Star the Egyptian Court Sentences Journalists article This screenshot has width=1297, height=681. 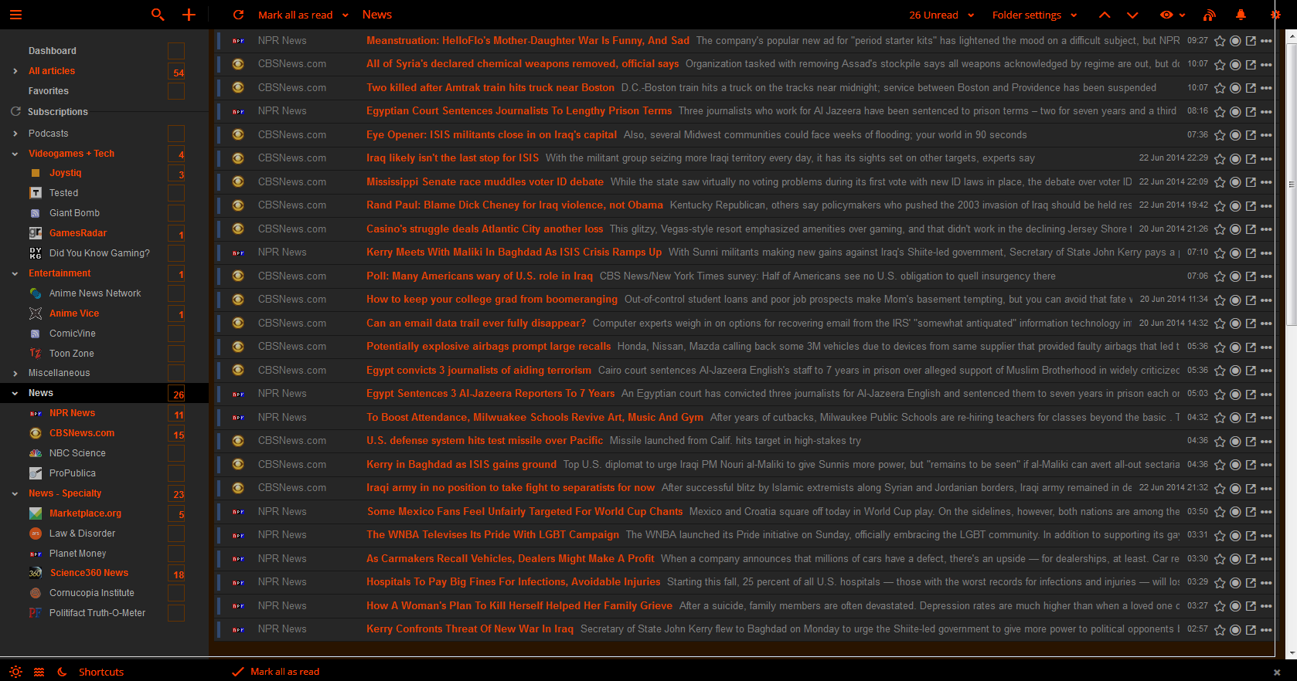[x=1220, y=112]
